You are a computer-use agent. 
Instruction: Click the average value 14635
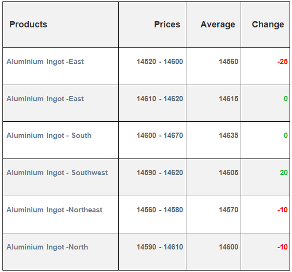click(x=228, y=136)
